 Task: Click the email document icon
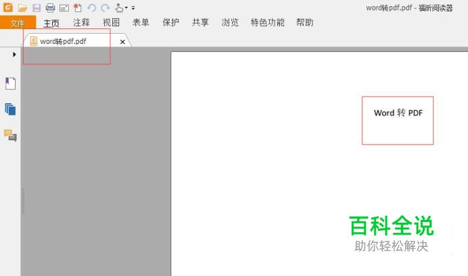pyautogui.click(x=64, y=8)
